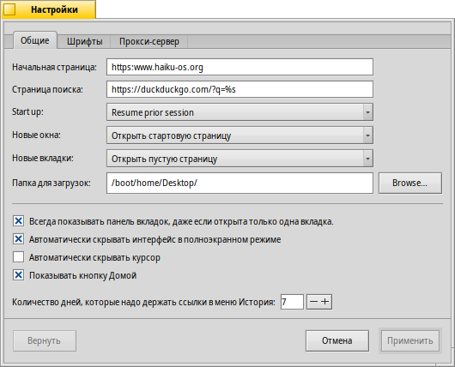The height and width of the screenshot is (367, 455).
Task: Click the Browse... button
Action: [410, 183]
